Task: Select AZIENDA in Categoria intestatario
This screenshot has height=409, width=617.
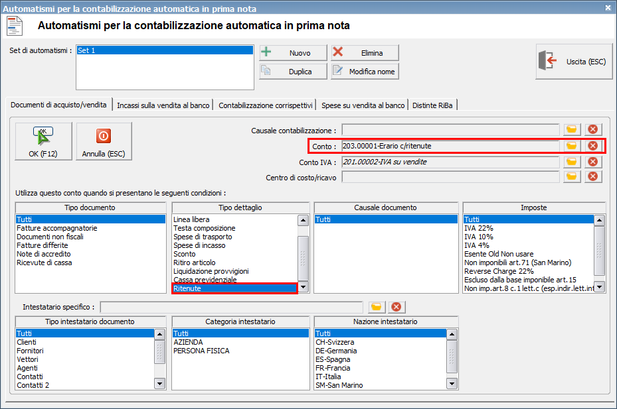Action: point(241,342)
